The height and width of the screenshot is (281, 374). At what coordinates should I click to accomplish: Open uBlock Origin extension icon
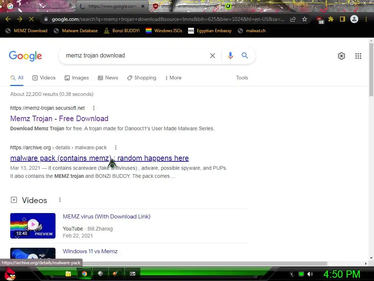click(x=320, y=20)
